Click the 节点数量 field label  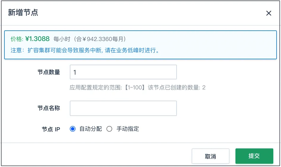(x=49, y=72)
